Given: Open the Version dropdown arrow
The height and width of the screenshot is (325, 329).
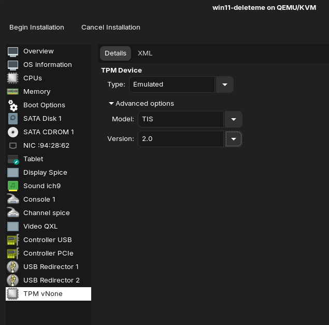Looking at the screenshot, I should click(234, 139).
